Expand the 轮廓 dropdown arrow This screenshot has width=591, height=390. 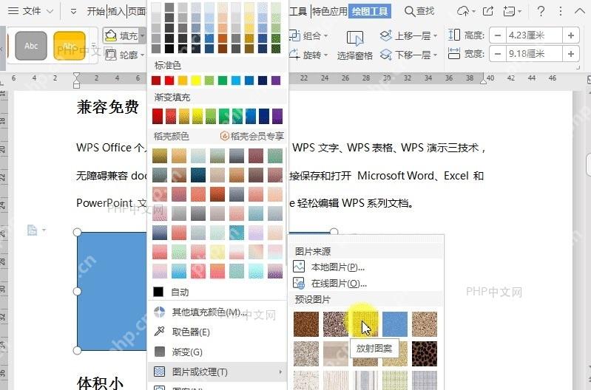coord(143,55)
